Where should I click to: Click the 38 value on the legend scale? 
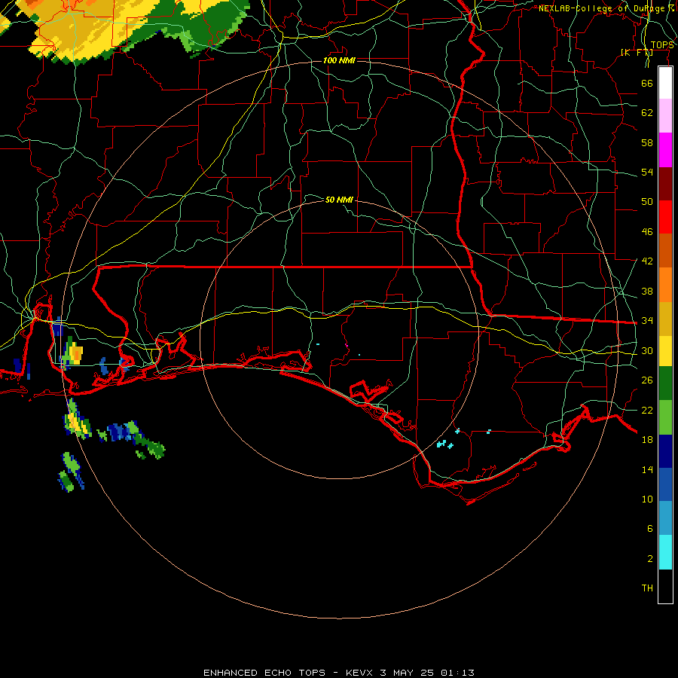tap(647, 291)
